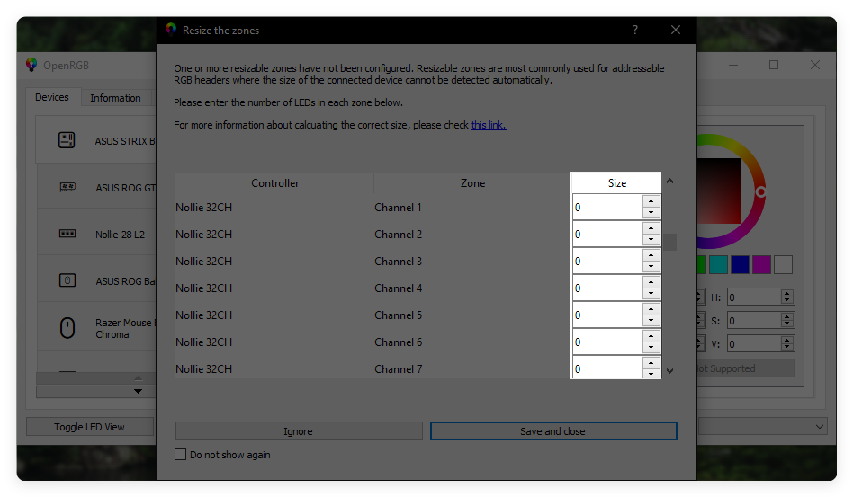Click the Channel 2 zone cell
This screenshot has width=853, height=497.
click(x=471, y=234)
